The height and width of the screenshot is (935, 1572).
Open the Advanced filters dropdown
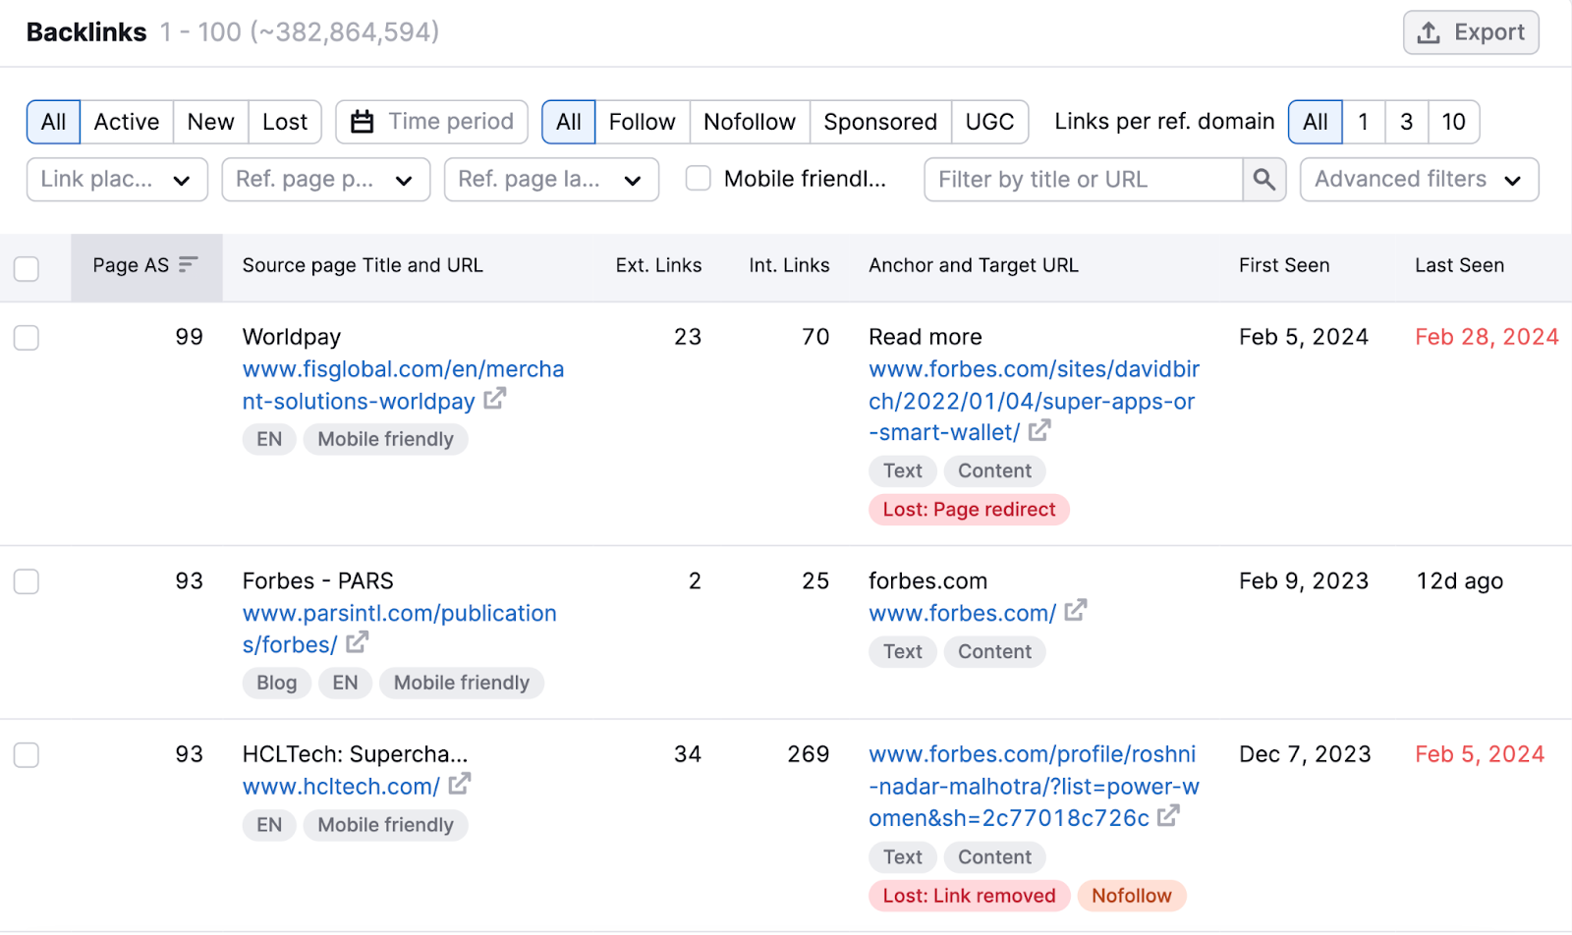point(1419,180)
